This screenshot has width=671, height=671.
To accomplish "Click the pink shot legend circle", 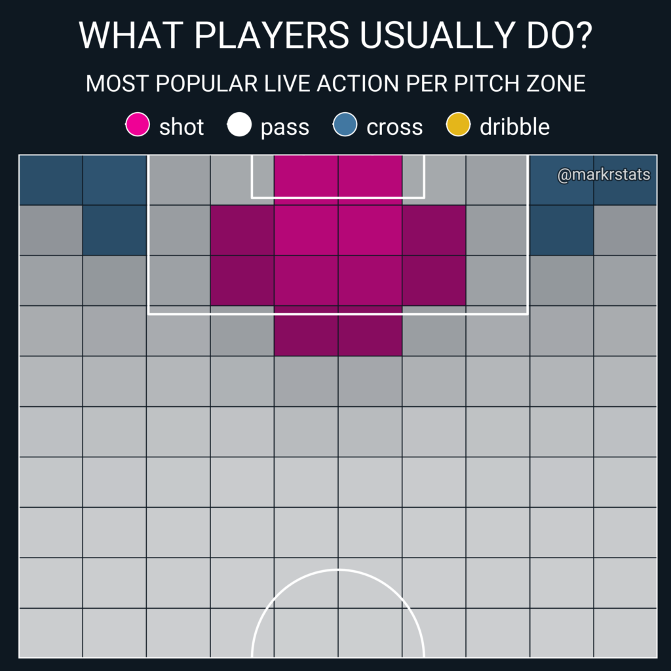I will click(138, 125).
